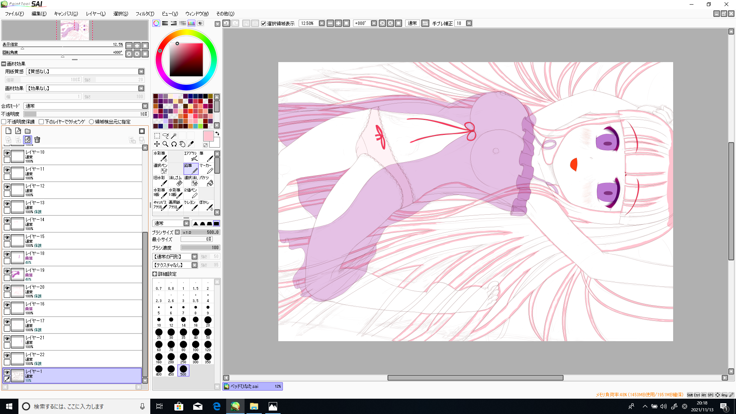The height and width of the screenshot is (414, 736).
Task: Clear the layer with eraser icon
Action: pos(28,140)
